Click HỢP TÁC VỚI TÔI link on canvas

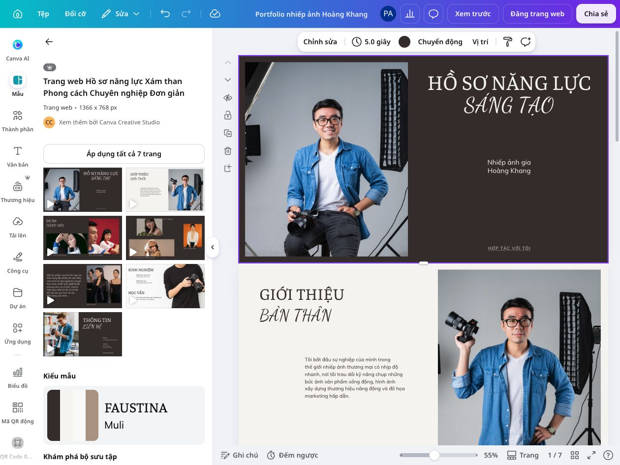coord(509,248)
